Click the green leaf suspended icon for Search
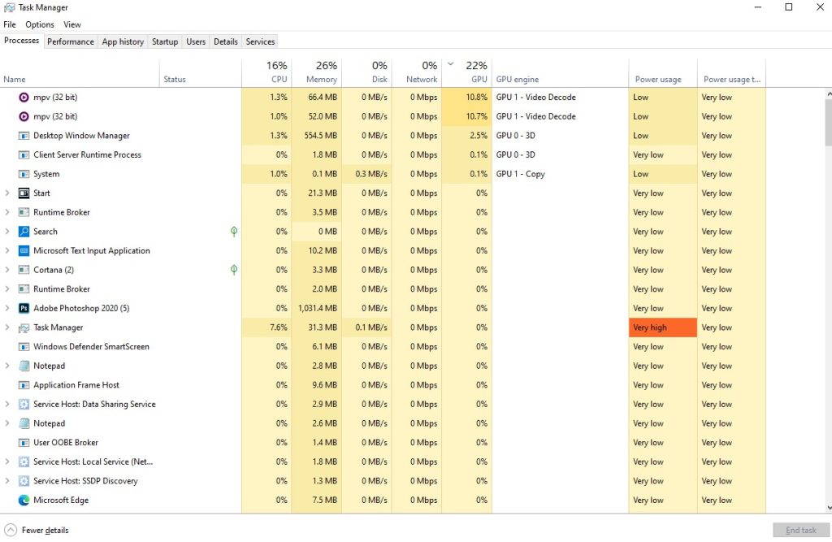Viewport: 832px width, 542px height. point(234,232)
